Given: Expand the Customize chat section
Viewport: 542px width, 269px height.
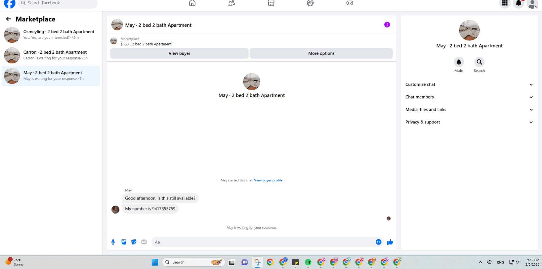Looking at the screenshot, I should [469, 84].
